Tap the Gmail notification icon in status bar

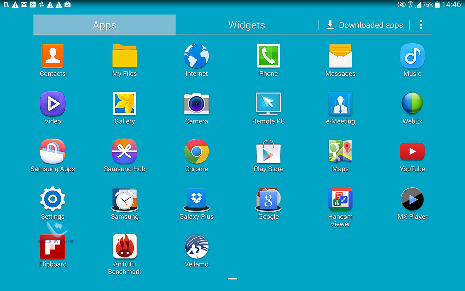coord(24,5)
